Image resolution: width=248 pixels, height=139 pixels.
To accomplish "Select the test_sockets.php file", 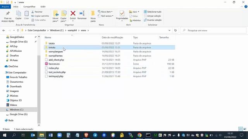I will point(57,72).
